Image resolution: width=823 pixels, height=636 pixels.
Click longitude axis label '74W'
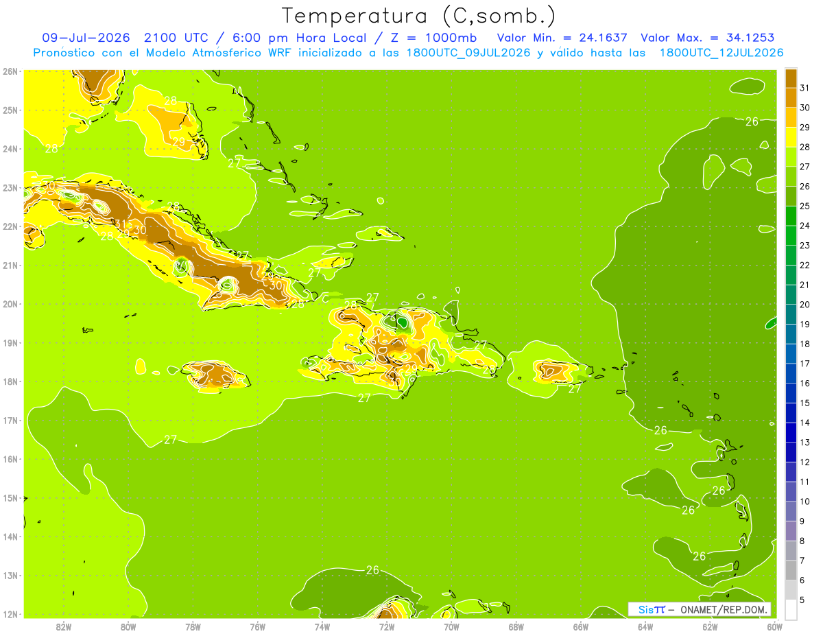point(322,626)
